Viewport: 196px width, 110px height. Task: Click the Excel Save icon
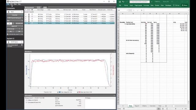(120, 2)
